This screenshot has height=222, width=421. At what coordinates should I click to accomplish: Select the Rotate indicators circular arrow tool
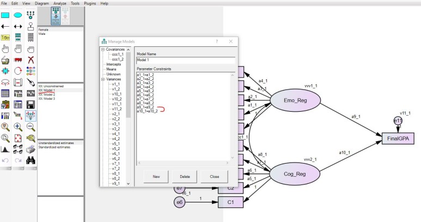(18, 71)
